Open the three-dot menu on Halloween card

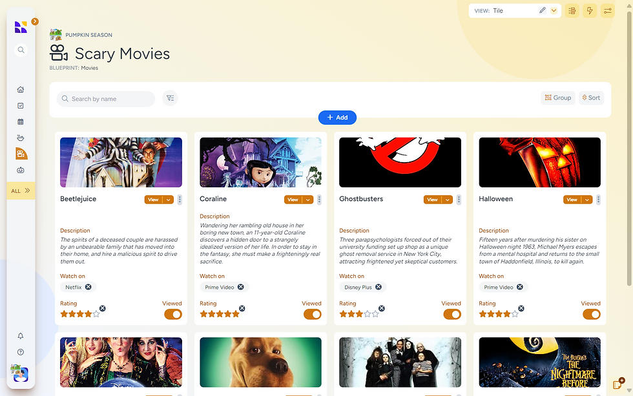[x=598, y=200]
